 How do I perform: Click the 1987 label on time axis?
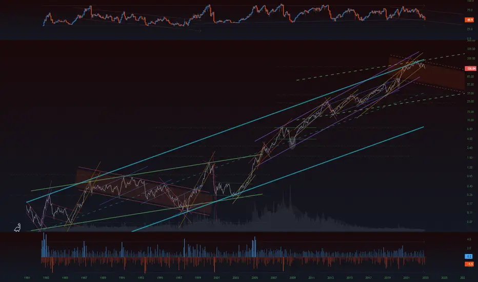coord(84,278)
